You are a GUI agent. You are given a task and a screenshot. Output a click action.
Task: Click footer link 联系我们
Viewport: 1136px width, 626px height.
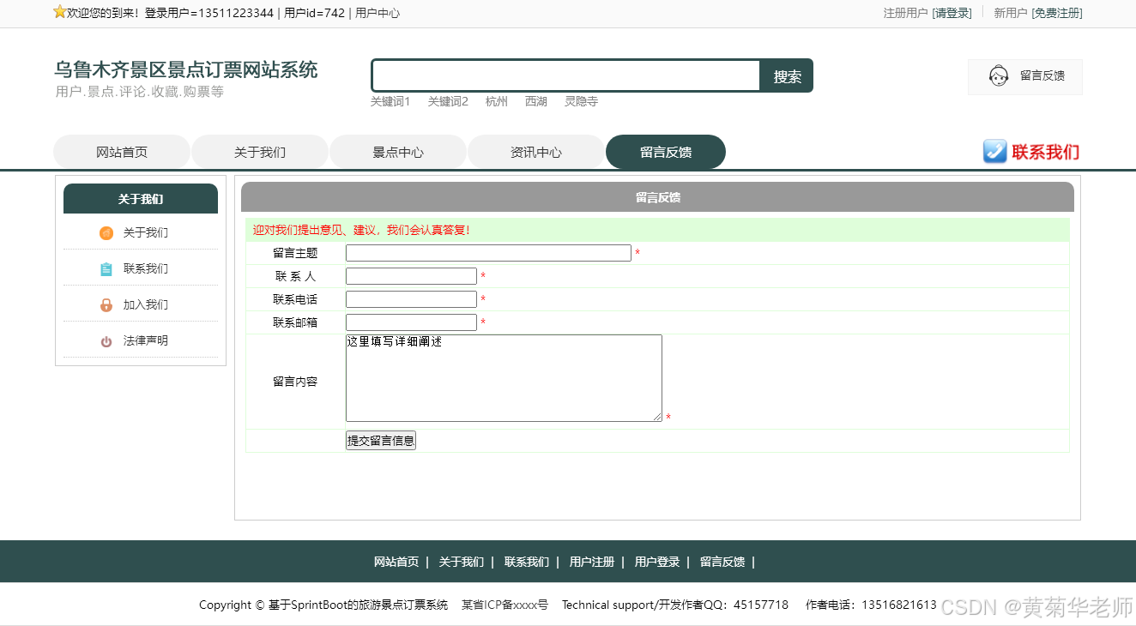(527, 563)
